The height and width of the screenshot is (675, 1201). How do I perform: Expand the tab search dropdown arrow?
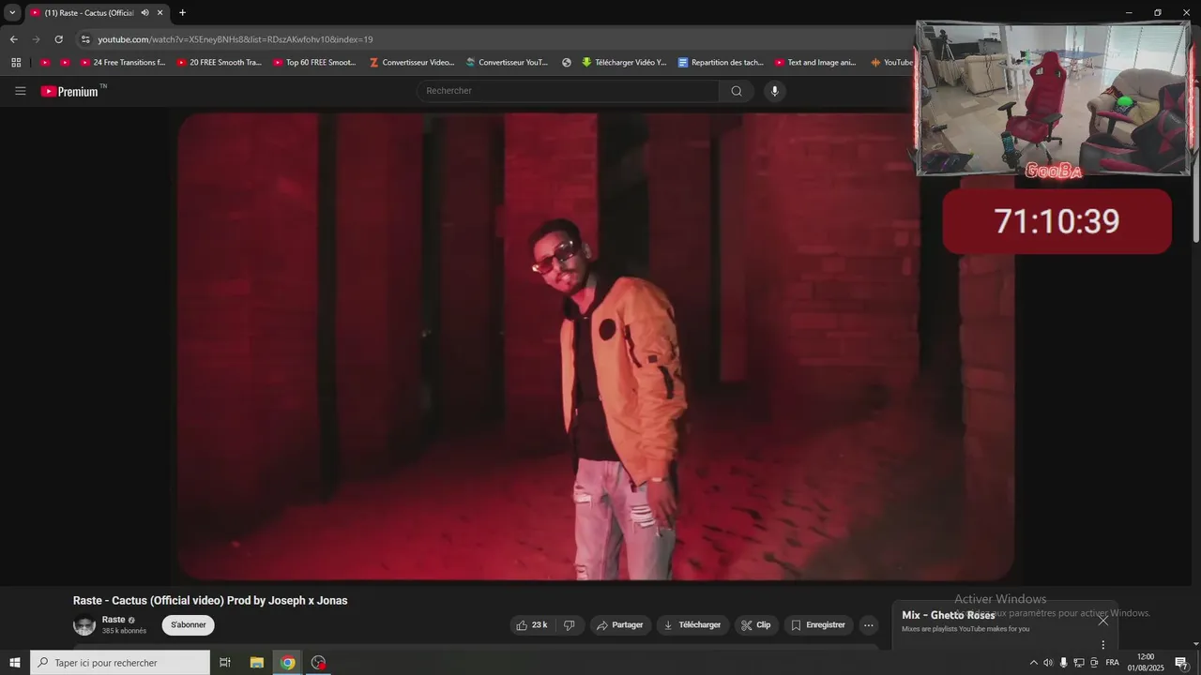[x=12, y=13]
